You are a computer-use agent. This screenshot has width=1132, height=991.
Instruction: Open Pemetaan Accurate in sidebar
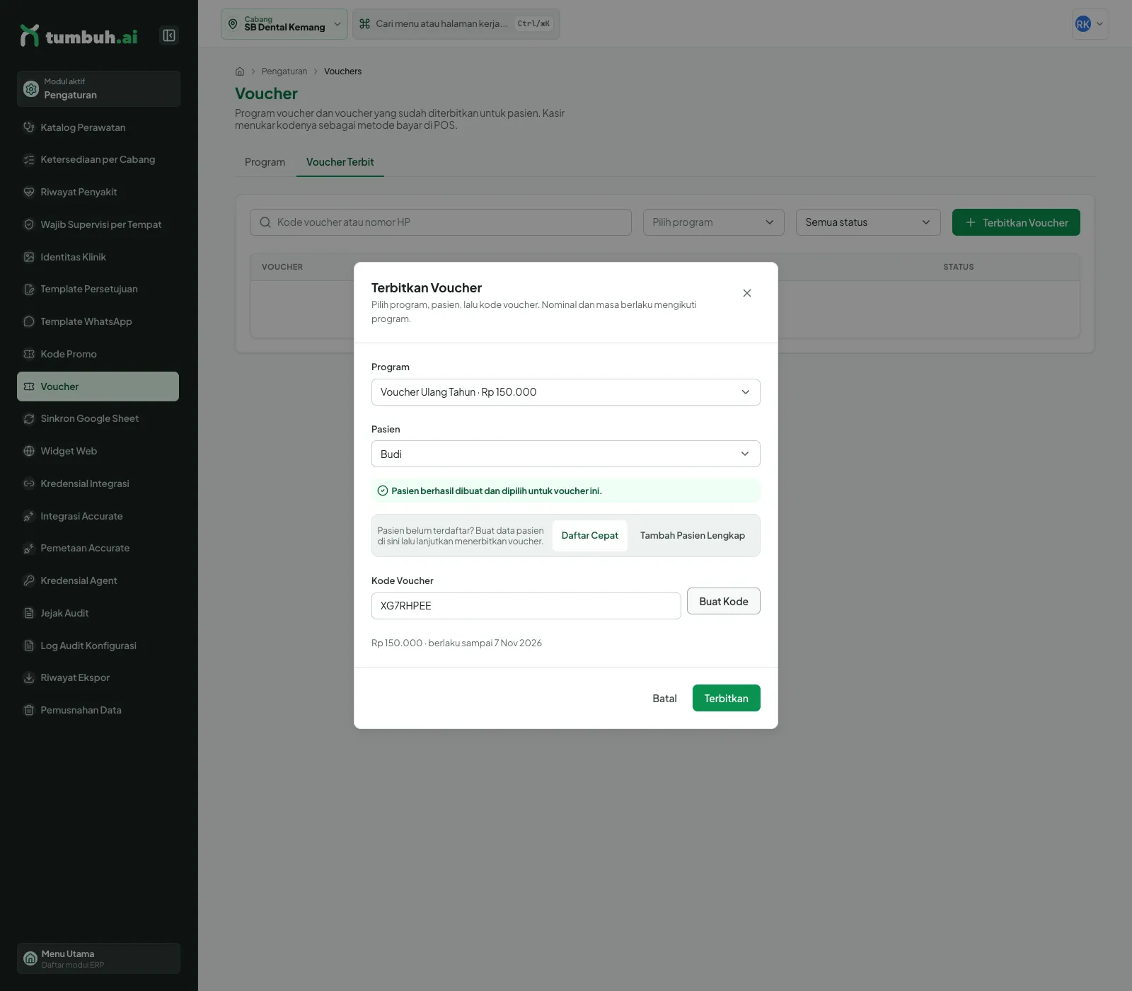tap(98, 548)
